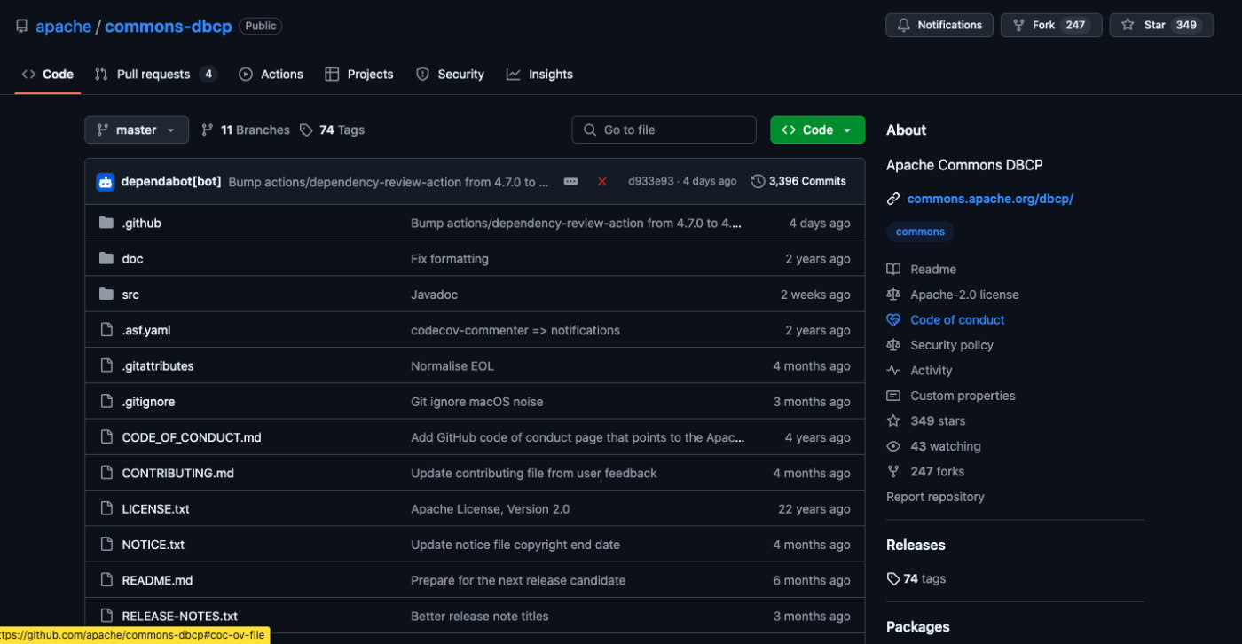This screenshot has width=1242, height=644.
Task: Open the master branch dropdown
Action: [x=137, y=130]
